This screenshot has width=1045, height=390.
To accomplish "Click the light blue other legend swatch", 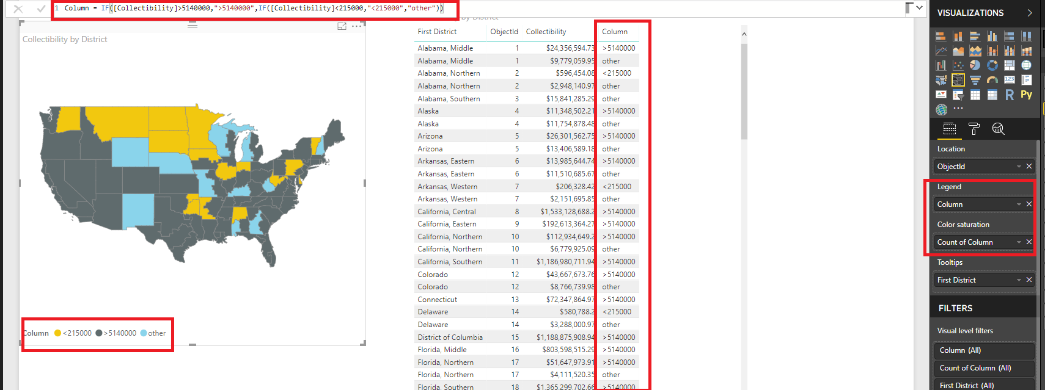I will pyautogui.click(x=144, y=333).
